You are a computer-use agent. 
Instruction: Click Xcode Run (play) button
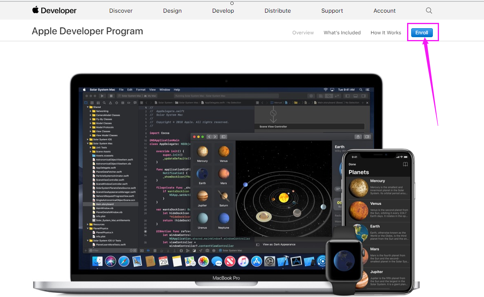(x=102, y=96)
